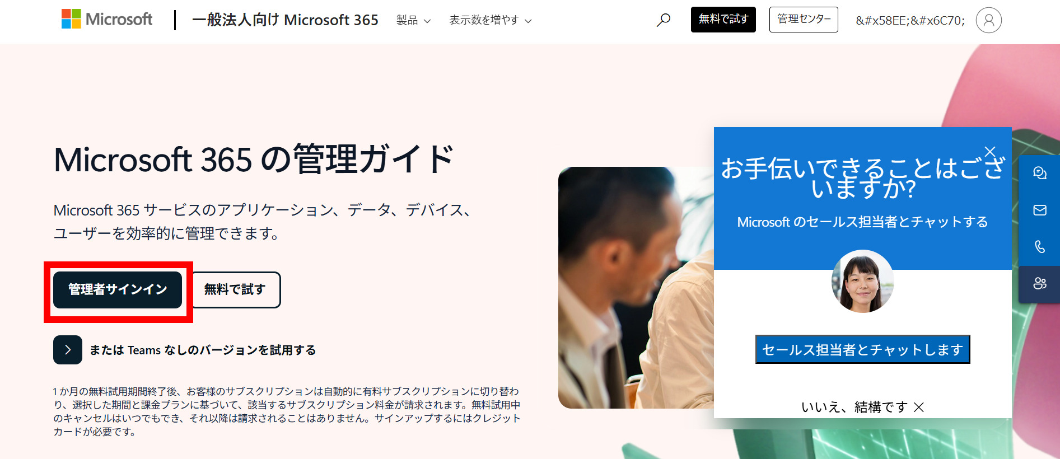Click the sales agent portrait photo
The width and height of the screenshot is (1060, 459).
[x=862, y=281]
